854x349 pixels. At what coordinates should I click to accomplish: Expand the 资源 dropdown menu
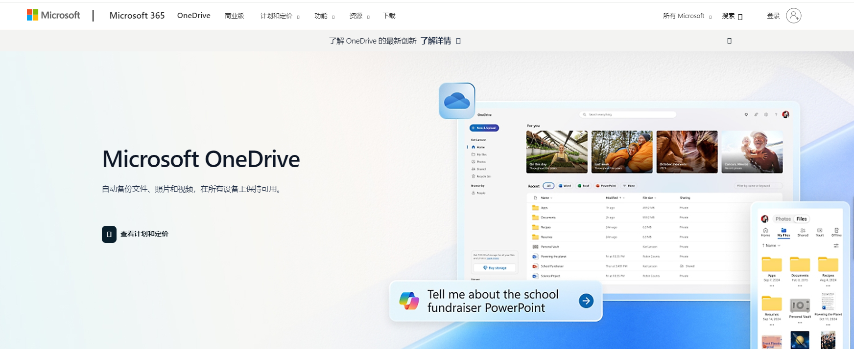click(359, 16)
